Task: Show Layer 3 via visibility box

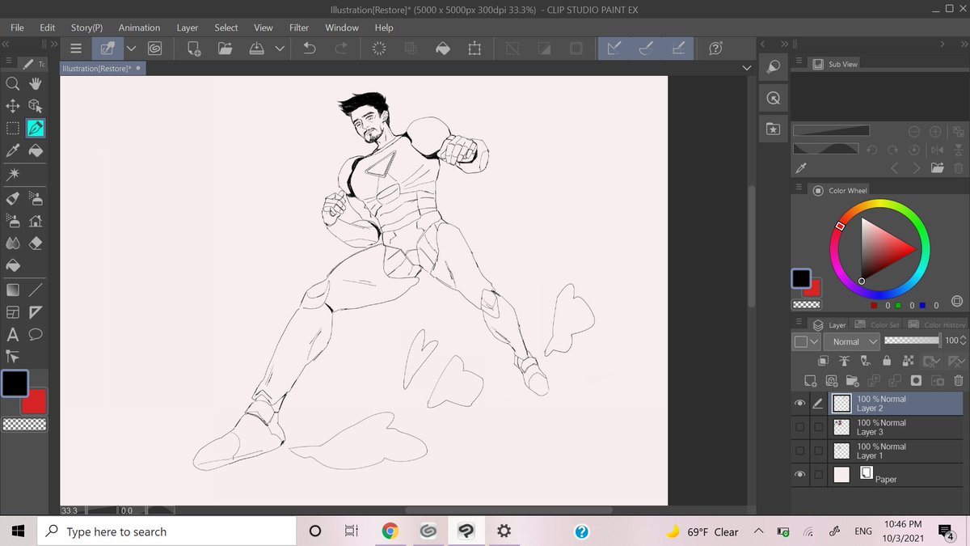Action: coord(800,427)
